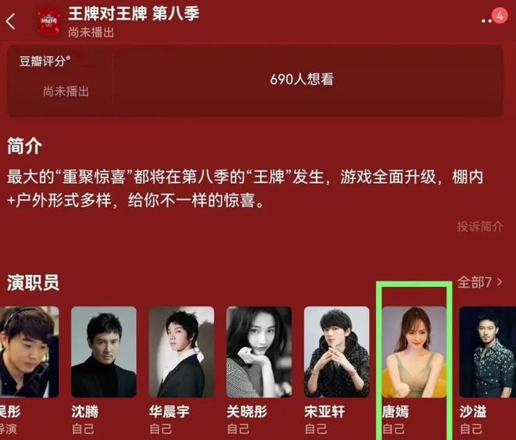Open 关晓彤 black-and-white portrait
The image size is (516, 440).
259,352
